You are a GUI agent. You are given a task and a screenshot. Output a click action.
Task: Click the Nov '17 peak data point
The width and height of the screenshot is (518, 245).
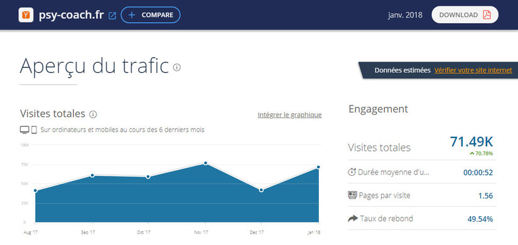coord(205,163)
